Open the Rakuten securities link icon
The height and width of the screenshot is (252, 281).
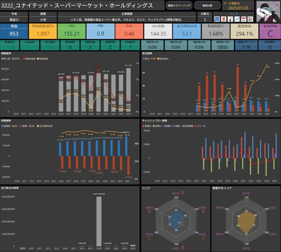[223, 19]
